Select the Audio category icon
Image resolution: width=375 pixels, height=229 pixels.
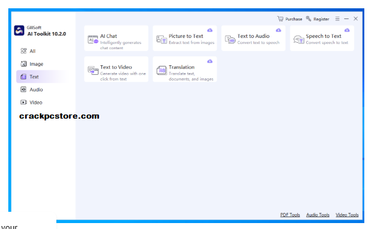click(x=24, y=90)
